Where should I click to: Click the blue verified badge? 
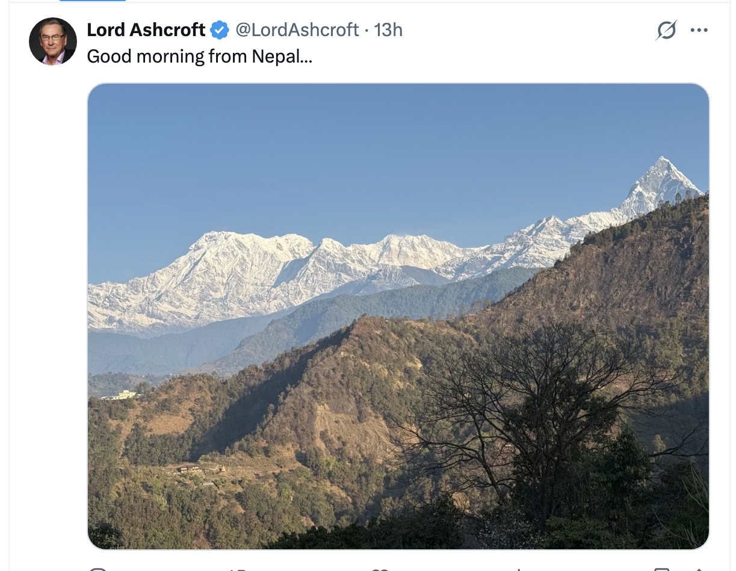[x=220, y=29]
